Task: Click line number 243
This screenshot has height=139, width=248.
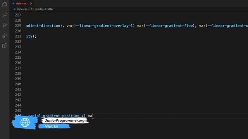Action: point(18,100)
